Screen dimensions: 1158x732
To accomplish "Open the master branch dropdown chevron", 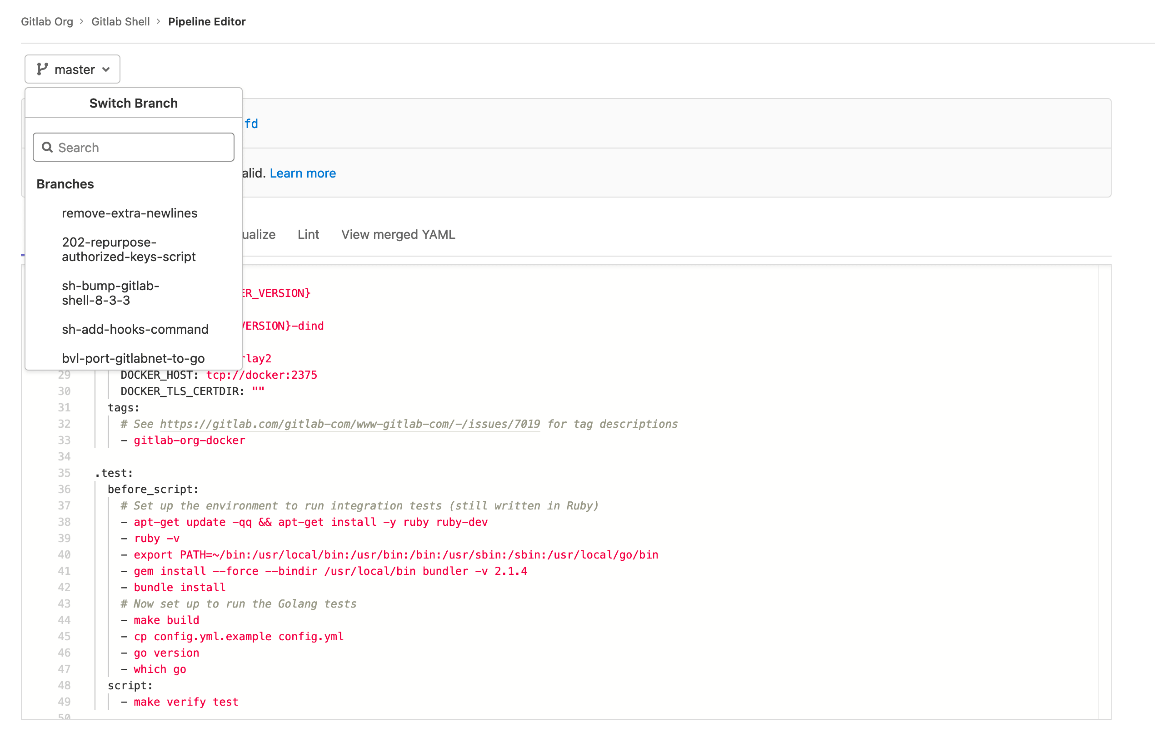I will point(107,69).
